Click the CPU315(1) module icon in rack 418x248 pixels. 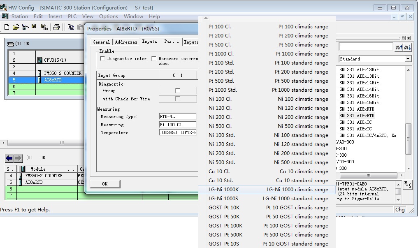coord(40,60)
